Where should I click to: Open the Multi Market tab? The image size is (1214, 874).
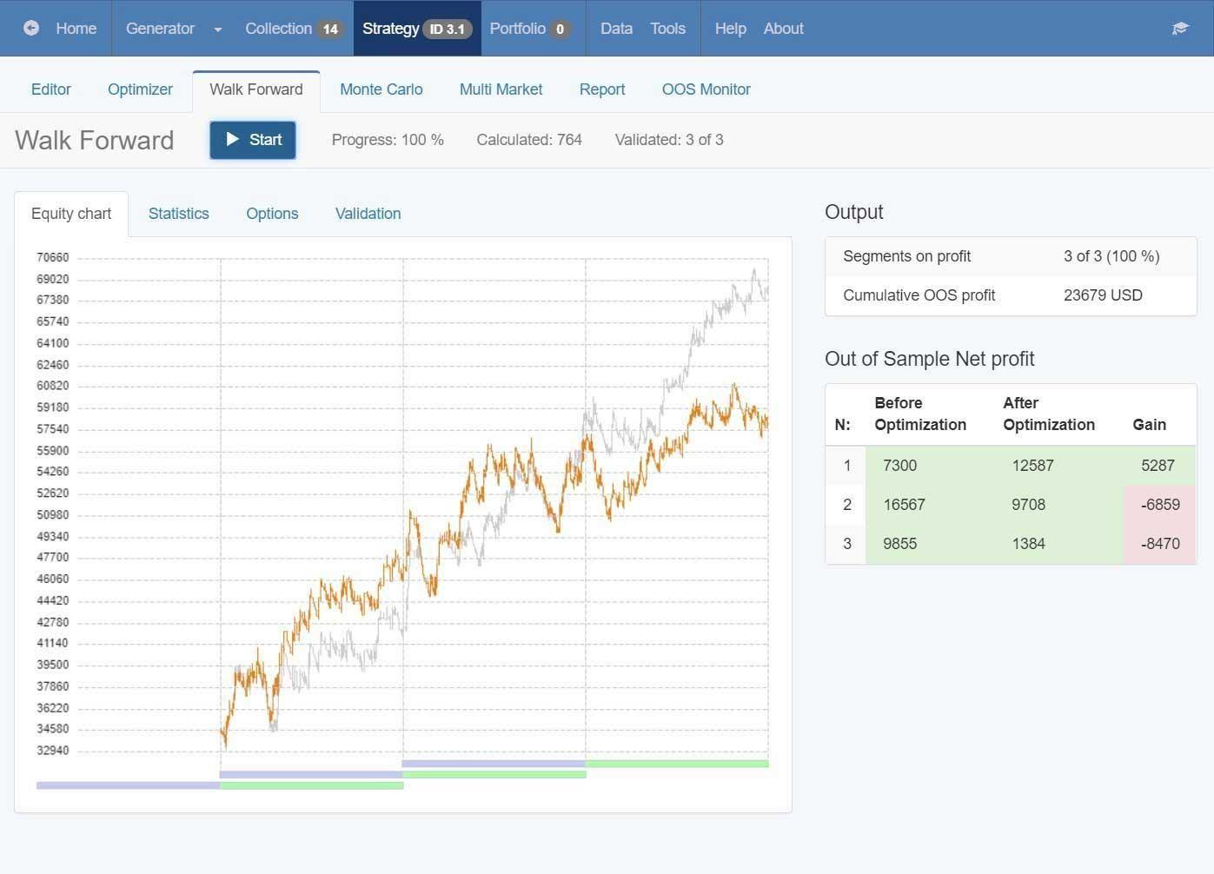[x=501, y=89]
